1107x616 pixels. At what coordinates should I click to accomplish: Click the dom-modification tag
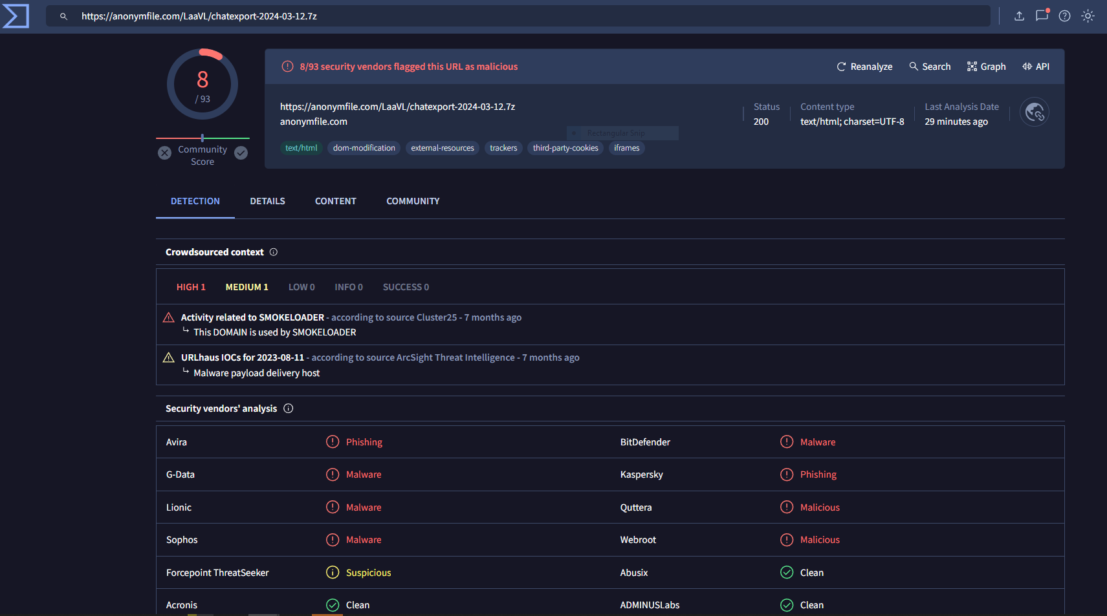point(364,148)
